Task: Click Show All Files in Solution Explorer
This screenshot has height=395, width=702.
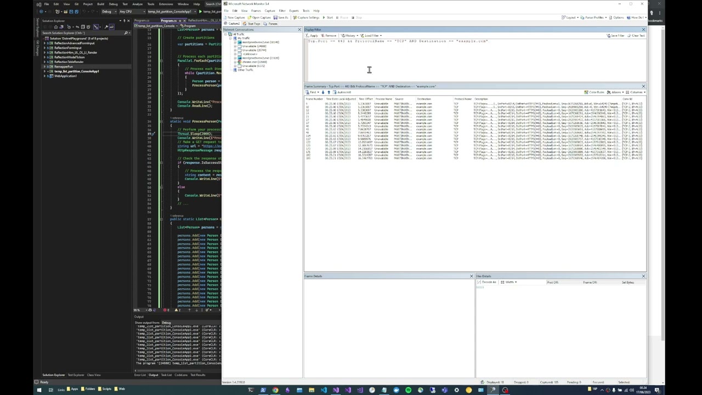Action: [x=88, y=27]
